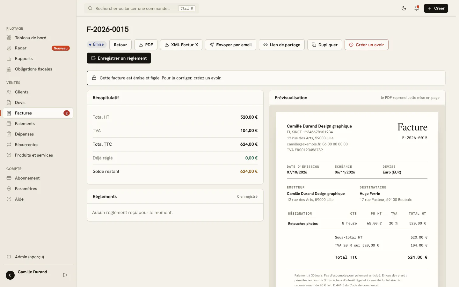
Task: Download the invoice as PDF
Action: (146, 45)
